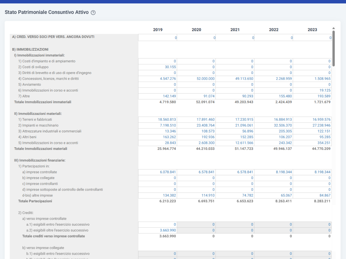Screen dimensions: 346x259
Task: Select 2022 Altre immateriali field 155.480
Action: pyautogui.click(x=274, y=96)
